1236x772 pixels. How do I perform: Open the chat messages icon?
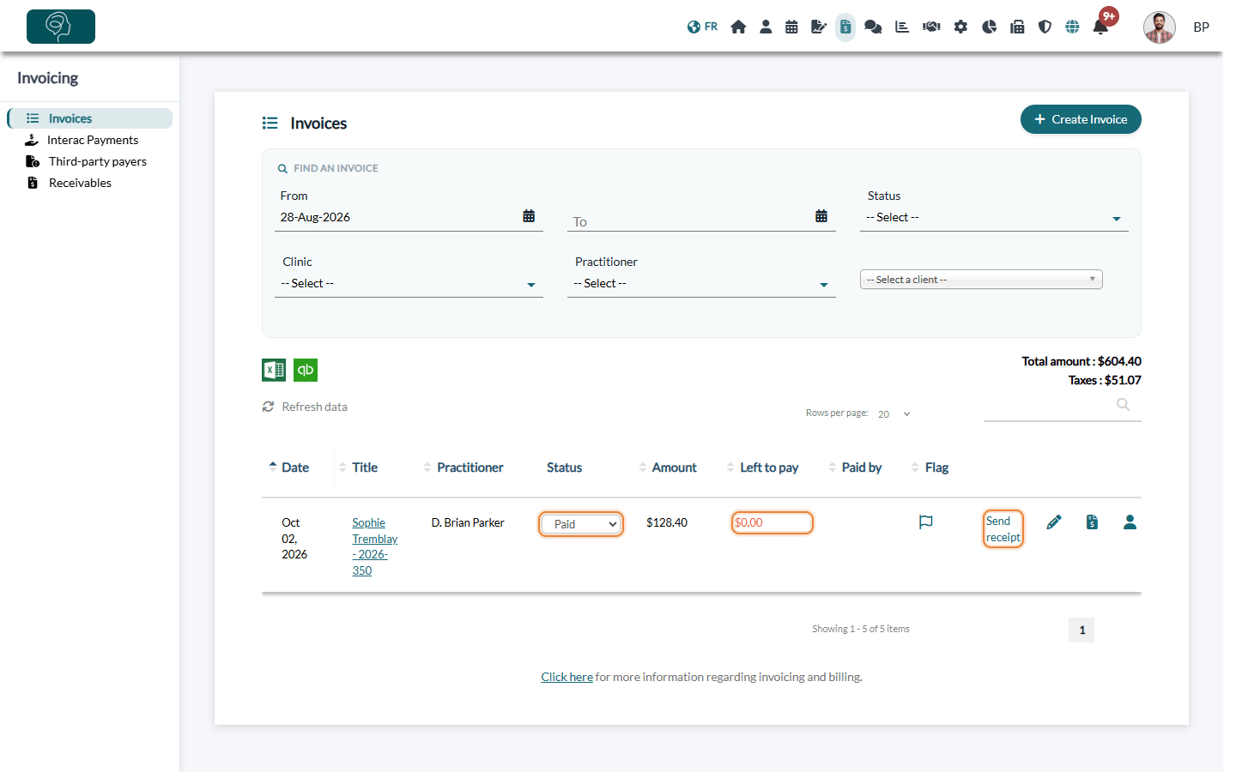click(x=873, y=27)
